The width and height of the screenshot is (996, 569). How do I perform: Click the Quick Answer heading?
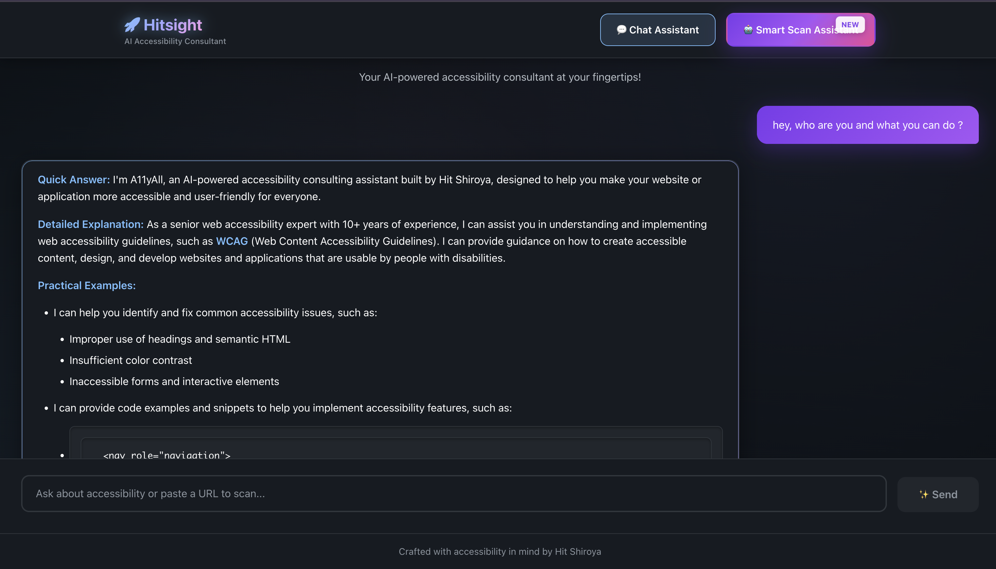coord(74,180)
